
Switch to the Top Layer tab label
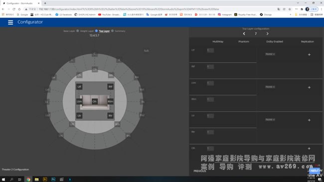[104, 31]
